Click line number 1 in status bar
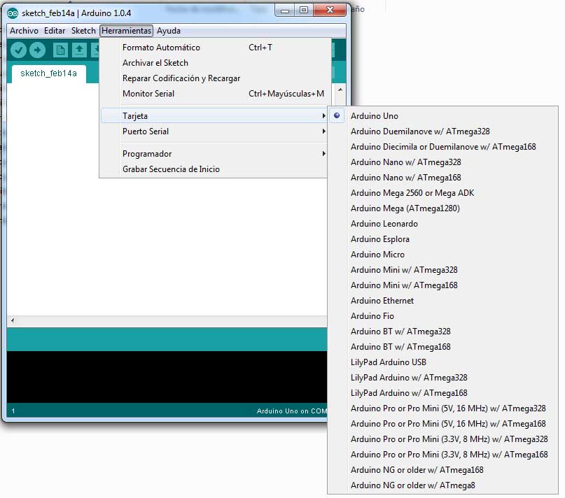The height and width of the screenshot is (498, 565). 13,411
